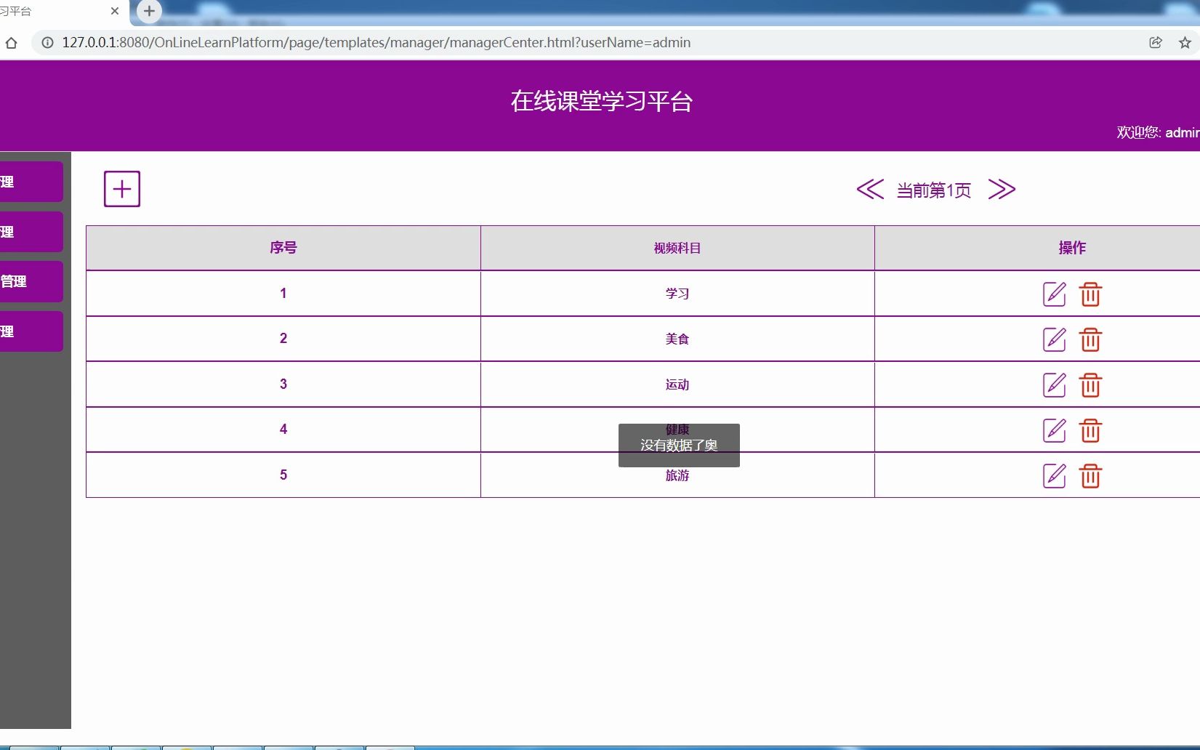
Task: Click the share icon in the address bar
Action: [x=1155, y=43]
